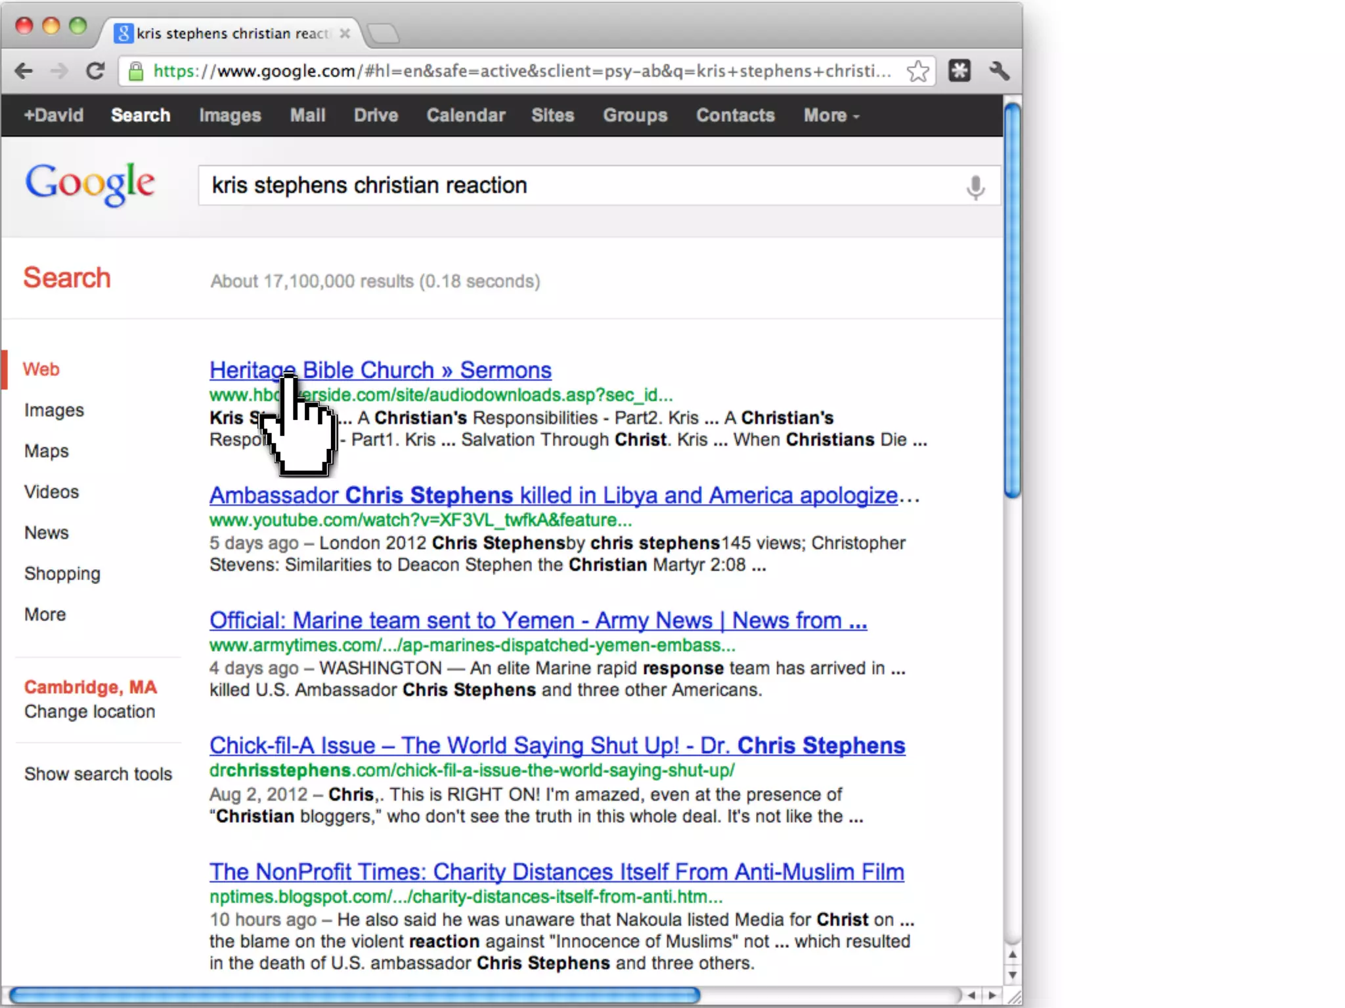Screen dimensions: 1345x1008
Task: Open Drive from the top bar
Action: click(376, 115)
